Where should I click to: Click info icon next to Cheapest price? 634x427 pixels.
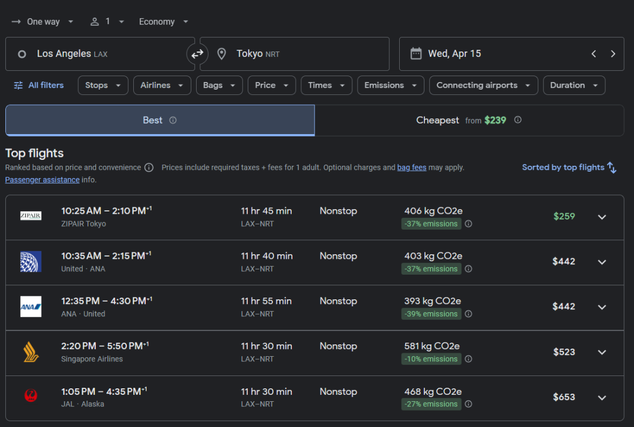(x=518, y=120)
